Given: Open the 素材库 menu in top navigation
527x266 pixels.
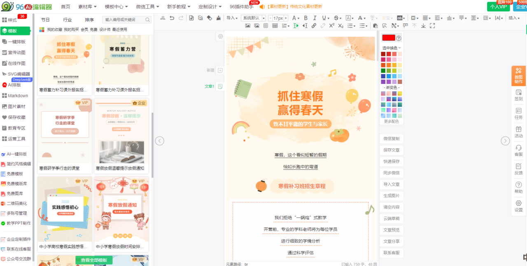Looking at the screenshot, I should click(87, 7).
